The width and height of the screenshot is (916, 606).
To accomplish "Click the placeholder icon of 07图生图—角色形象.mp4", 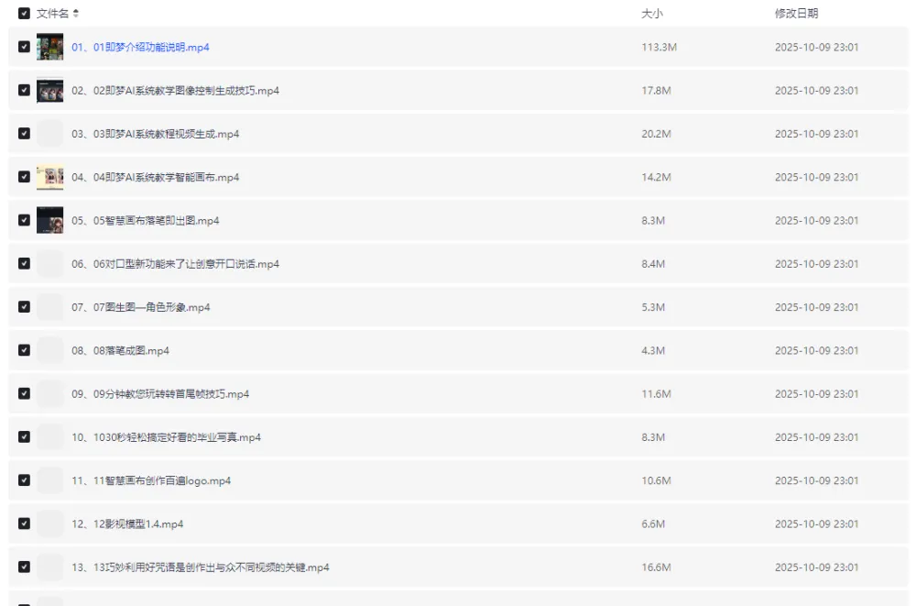I will [49, 307].
